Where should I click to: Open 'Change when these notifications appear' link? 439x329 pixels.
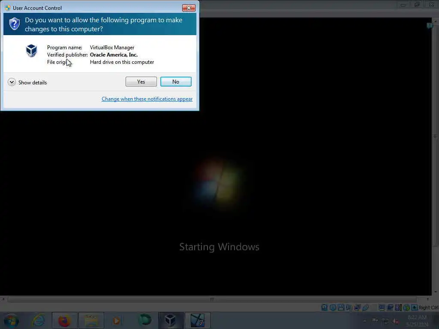click(x=147, y=99)
